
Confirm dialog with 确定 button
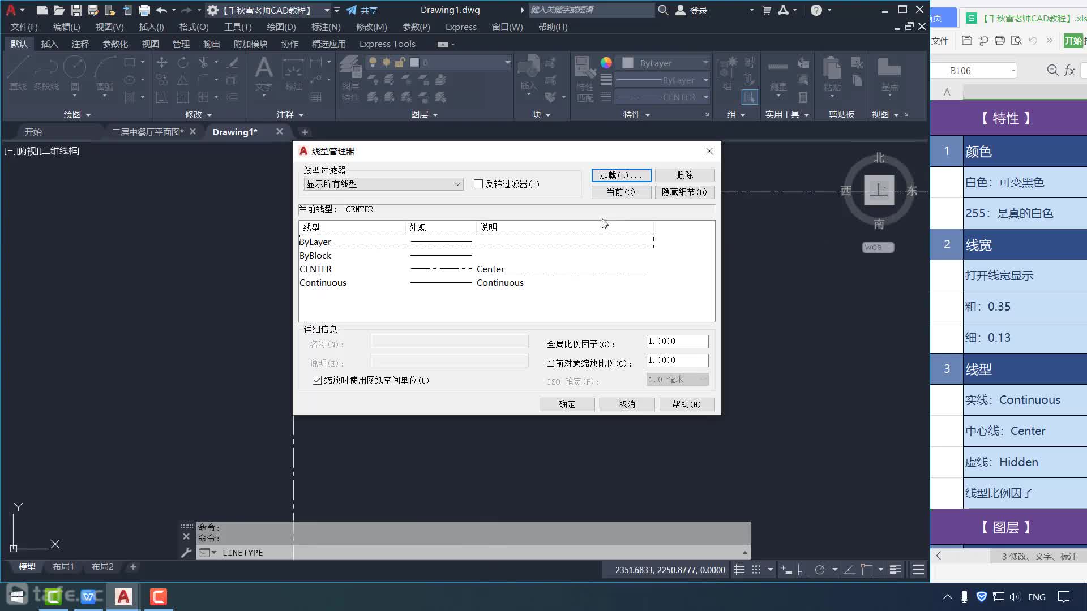pyautogui.click(x=567, y=405)
